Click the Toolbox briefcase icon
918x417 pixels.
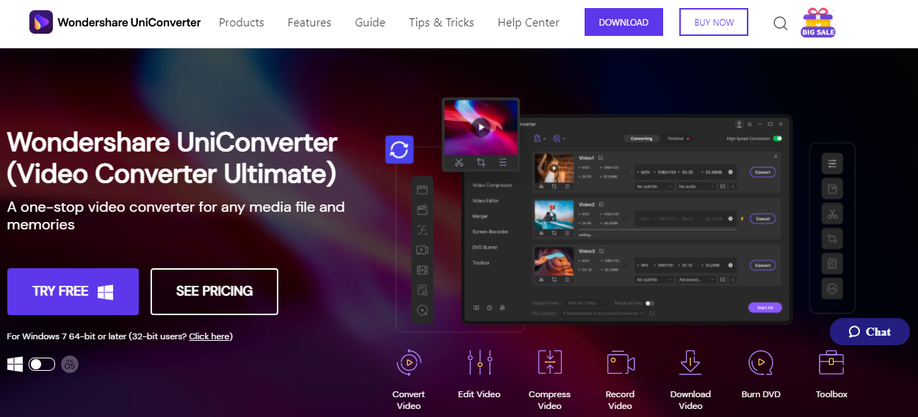click(x=831, y=363)
